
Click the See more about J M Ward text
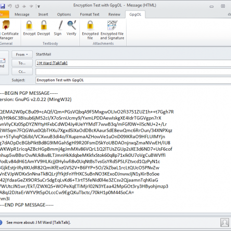pyautogui.click(x=38, y=222)
